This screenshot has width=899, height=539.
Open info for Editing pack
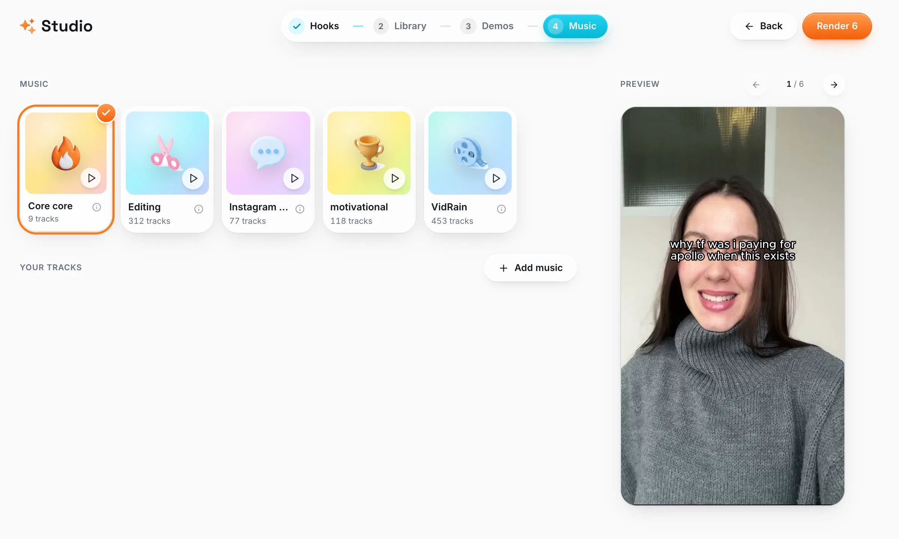[199, 209]
